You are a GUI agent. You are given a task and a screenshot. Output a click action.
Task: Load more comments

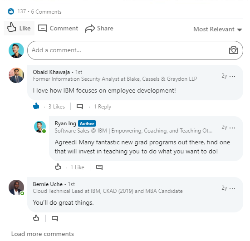pos(42,234)
